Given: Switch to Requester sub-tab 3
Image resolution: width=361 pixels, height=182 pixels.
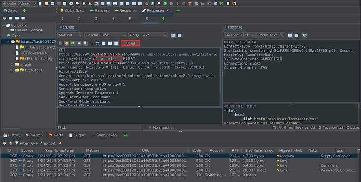Looking at the screenshot, I should click(x=96, y=19).
